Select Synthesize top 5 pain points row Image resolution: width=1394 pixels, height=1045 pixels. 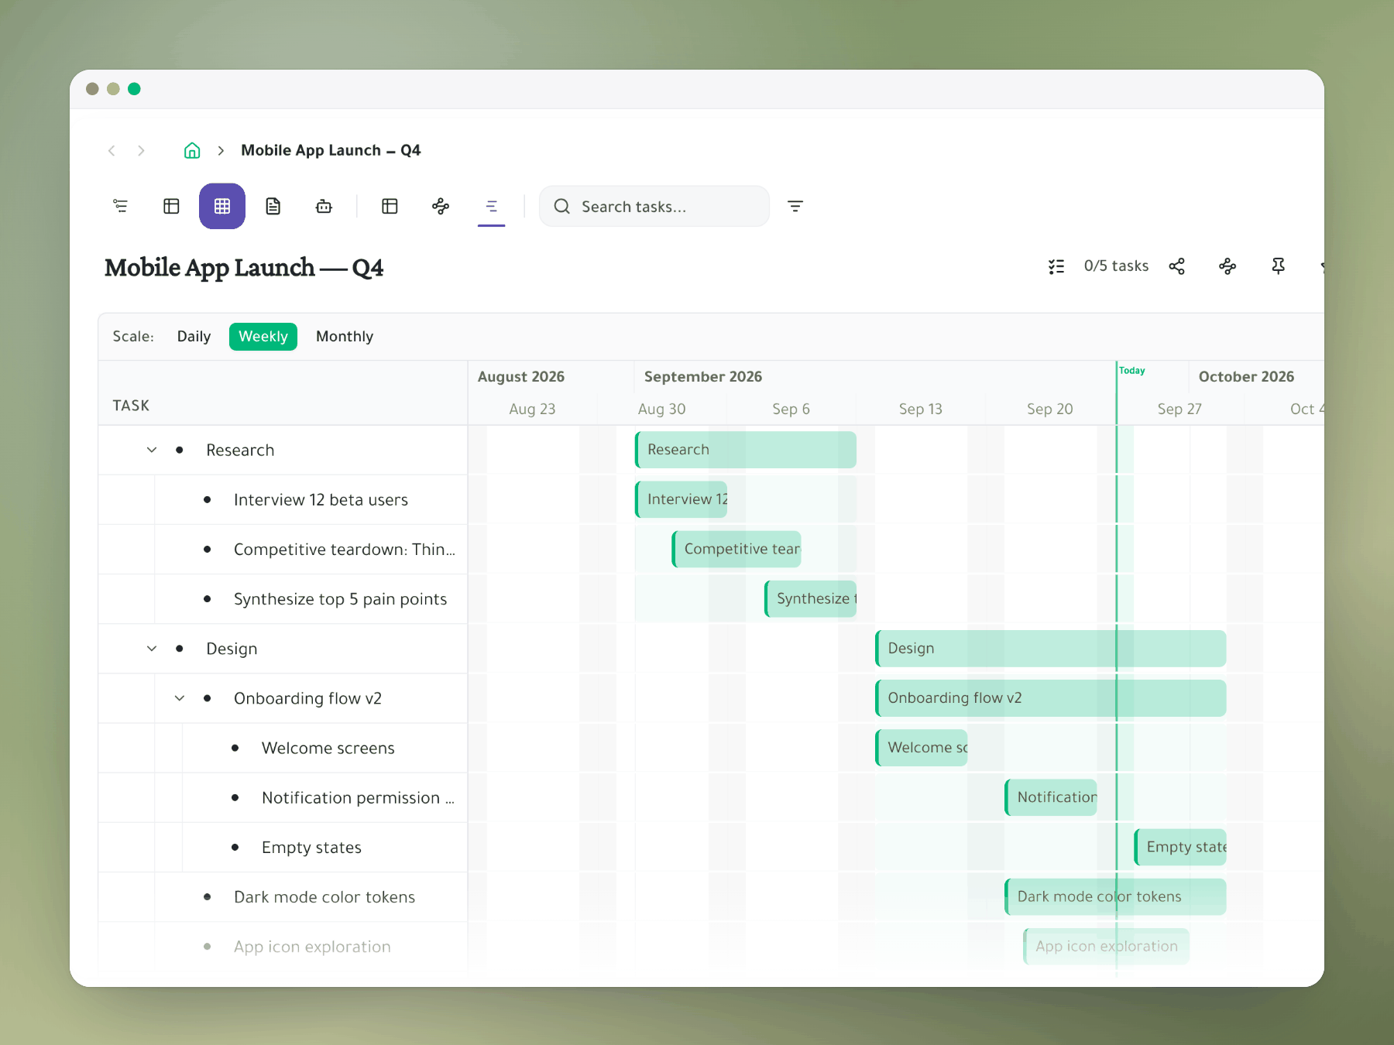coord(283,599)
